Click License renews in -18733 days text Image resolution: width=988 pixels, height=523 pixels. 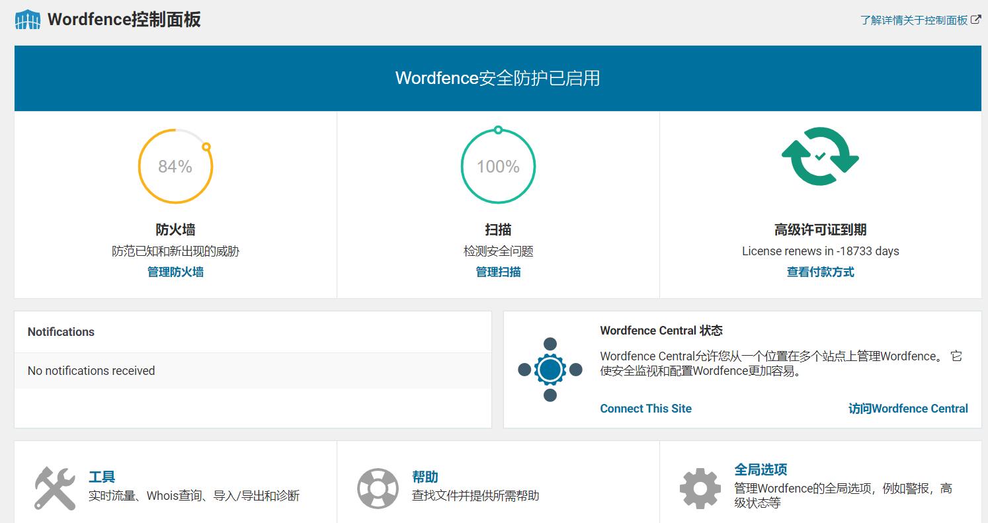pos(820,251)
